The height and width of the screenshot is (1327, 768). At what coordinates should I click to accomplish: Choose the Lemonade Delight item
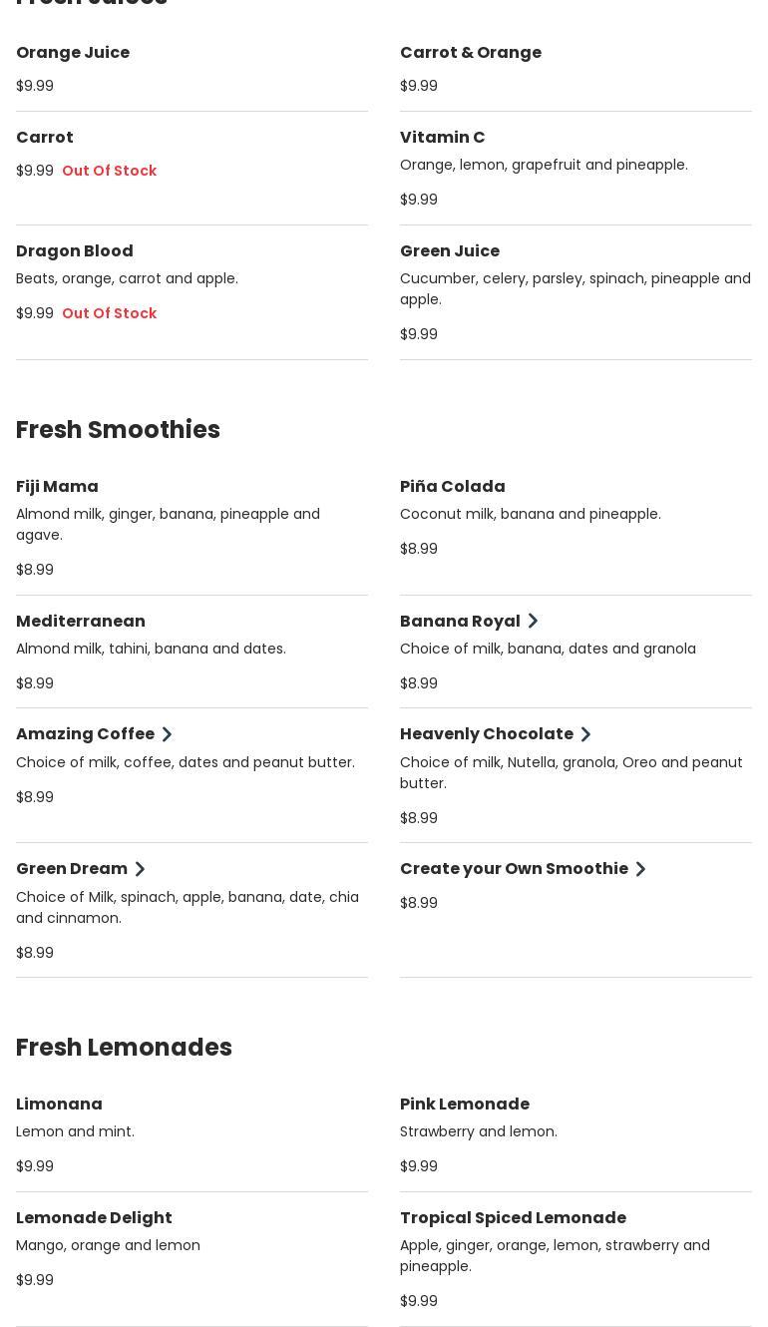[x=94, y=1217]
